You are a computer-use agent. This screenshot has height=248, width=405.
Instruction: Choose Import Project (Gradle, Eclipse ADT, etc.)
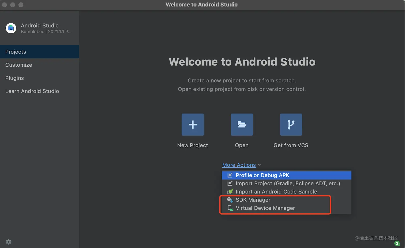(287, 183)
